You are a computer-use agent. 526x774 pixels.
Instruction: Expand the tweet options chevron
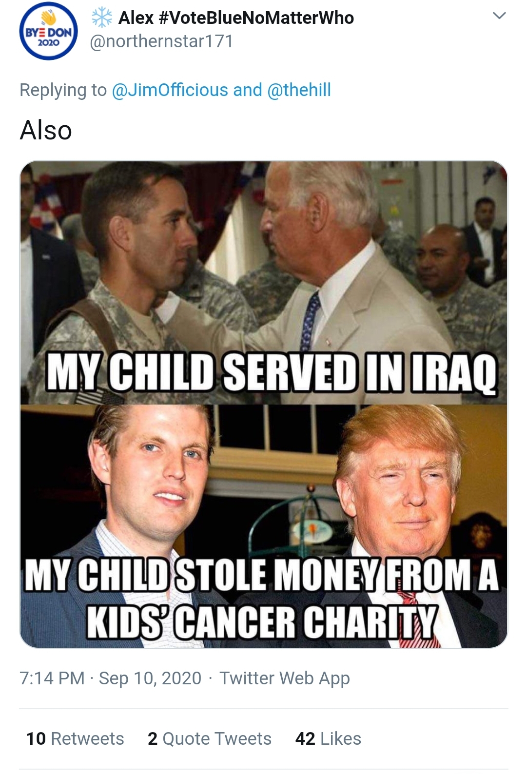(499, 16)
